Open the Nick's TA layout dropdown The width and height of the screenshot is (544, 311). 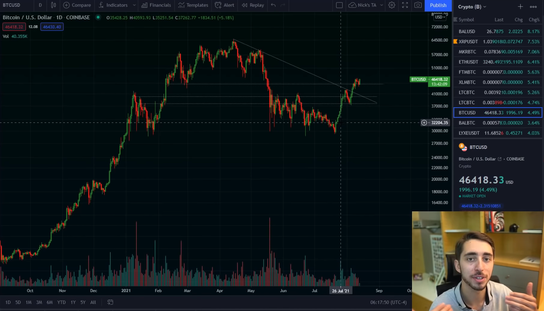[x=381, y=5]
